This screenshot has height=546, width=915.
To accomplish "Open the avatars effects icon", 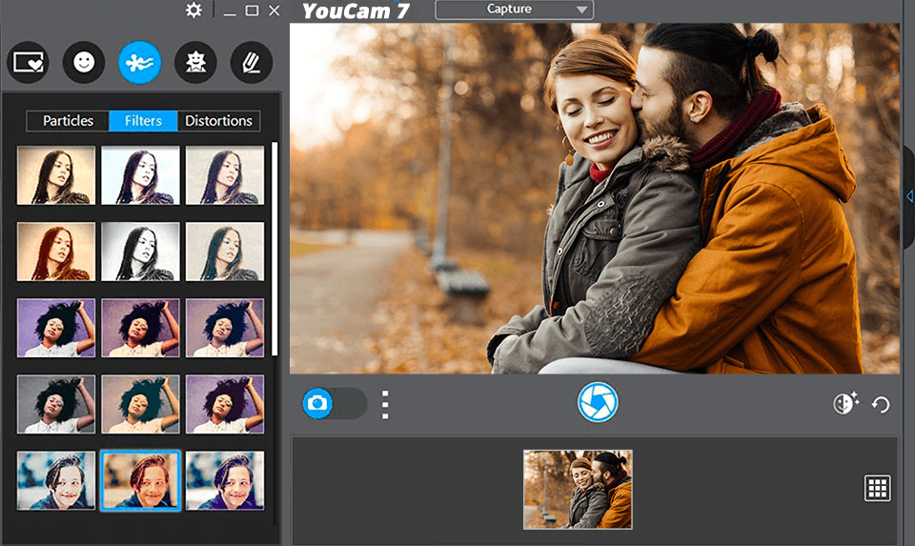I will (195, 62).
